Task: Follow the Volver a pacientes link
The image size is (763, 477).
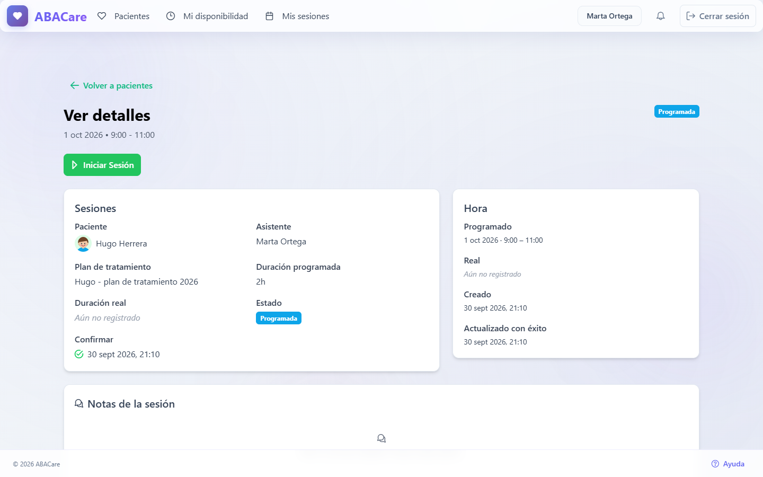Action: pos(111,85)
